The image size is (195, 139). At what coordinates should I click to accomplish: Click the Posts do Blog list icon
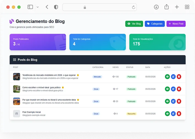(15, 60)
